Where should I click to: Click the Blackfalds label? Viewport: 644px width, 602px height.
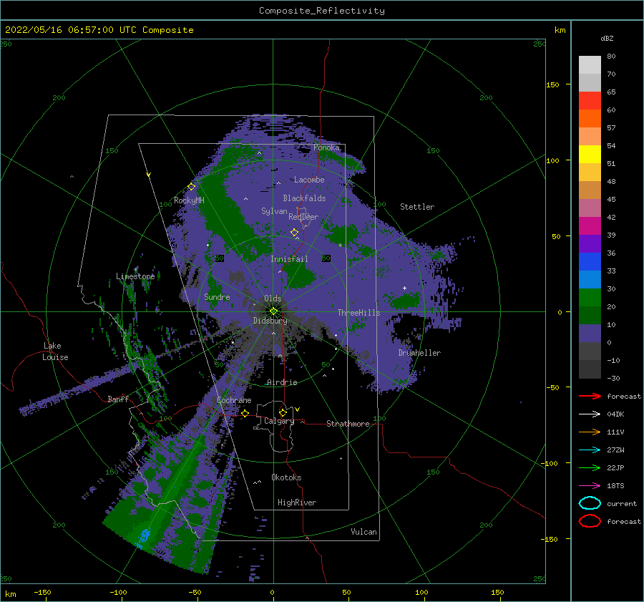(x=304, y=198)
